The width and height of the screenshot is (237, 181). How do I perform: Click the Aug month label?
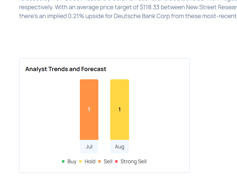pos(119,147)
